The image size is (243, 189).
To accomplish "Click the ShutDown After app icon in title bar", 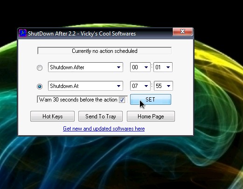I will pyautogui.click(x=23, y=33).
